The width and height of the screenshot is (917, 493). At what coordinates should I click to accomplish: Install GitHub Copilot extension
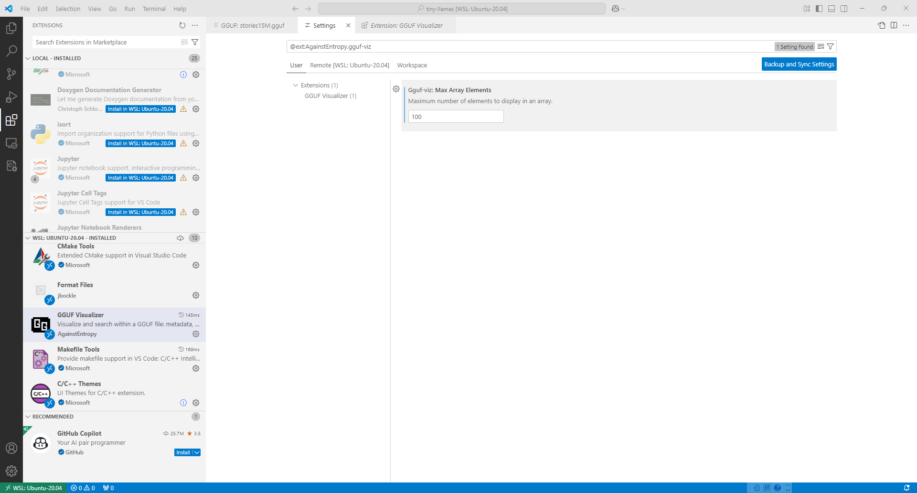coord(183,452)
